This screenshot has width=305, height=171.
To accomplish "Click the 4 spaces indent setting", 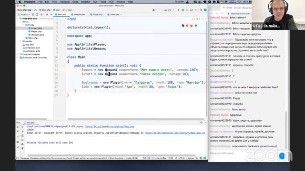I will tap(190, 158).
